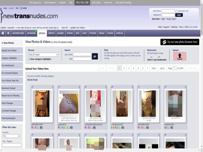The height and width of the screenshot is (152, 203).
Task: Click the user name search field
Action: tap(82, 54)
